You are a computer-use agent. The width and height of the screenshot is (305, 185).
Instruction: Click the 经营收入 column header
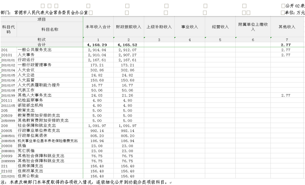pyautogui.click(x=220, y=27)
